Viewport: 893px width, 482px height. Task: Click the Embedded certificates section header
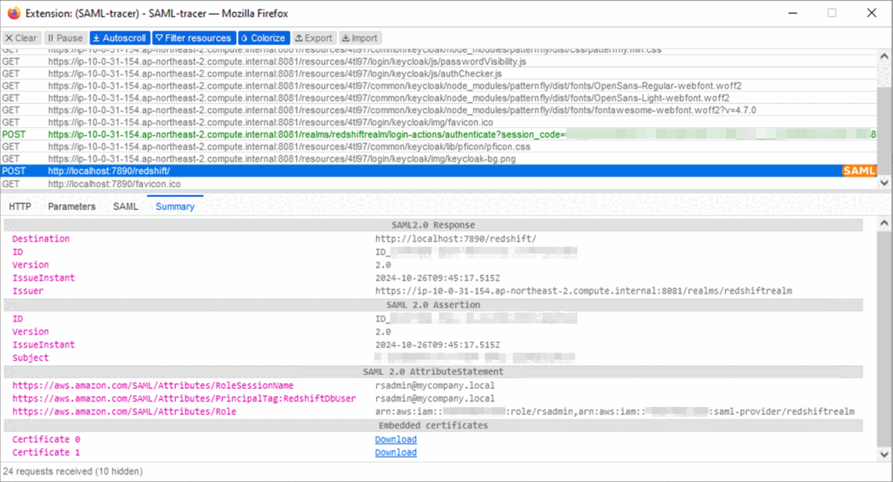pyautogui.click(x=432, y=425)
